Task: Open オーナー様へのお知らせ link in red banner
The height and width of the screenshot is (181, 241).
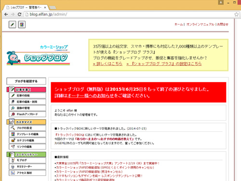Action: [91, 96]
